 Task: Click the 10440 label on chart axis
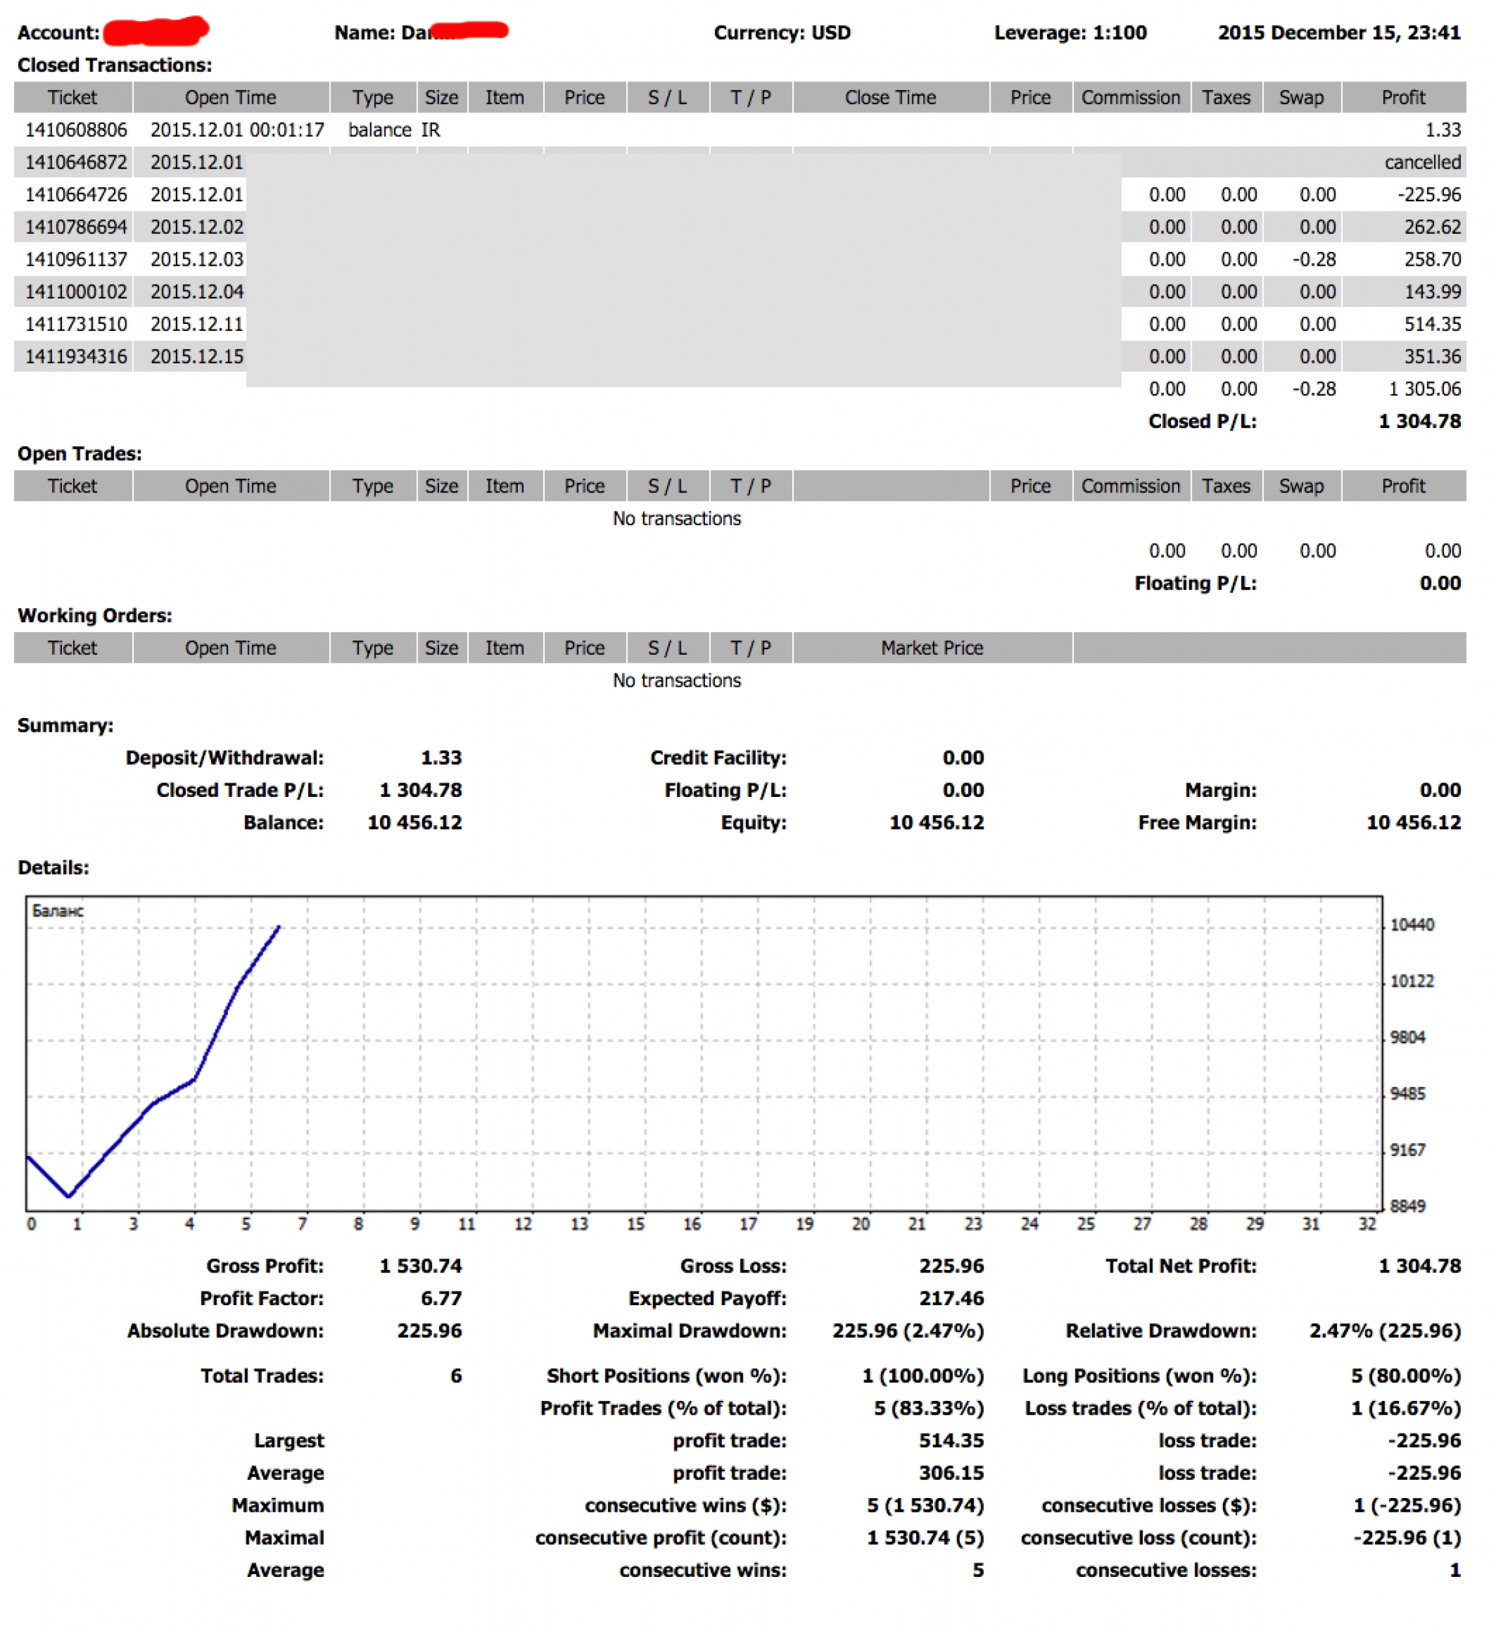pos(1411,925)
